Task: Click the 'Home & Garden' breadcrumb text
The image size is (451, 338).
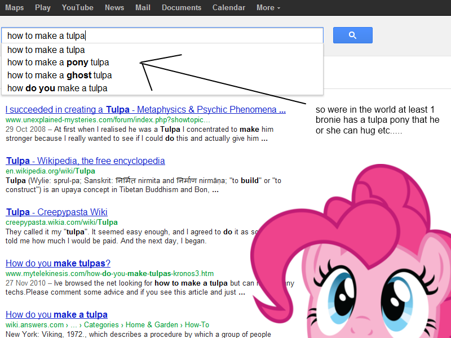Action: (152, 325)
